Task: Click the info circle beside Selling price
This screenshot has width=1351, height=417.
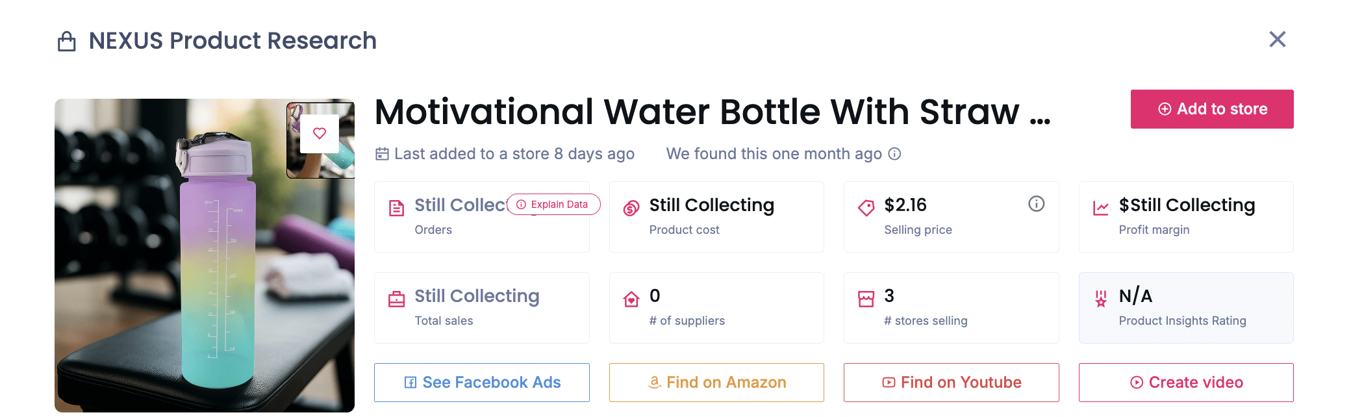Action: pos(1036,203)
